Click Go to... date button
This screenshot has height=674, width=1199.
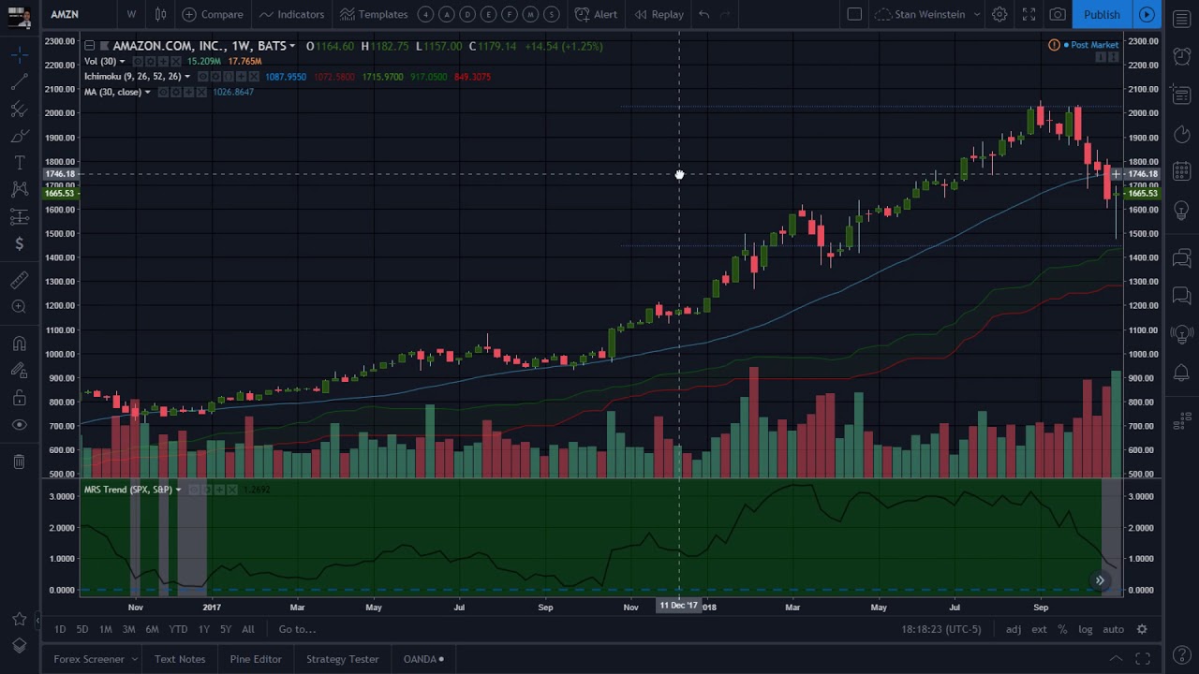coord(297,629)
